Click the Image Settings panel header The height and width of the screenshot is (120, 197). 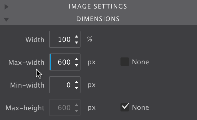pyautogui.click(x=98, y=6)
